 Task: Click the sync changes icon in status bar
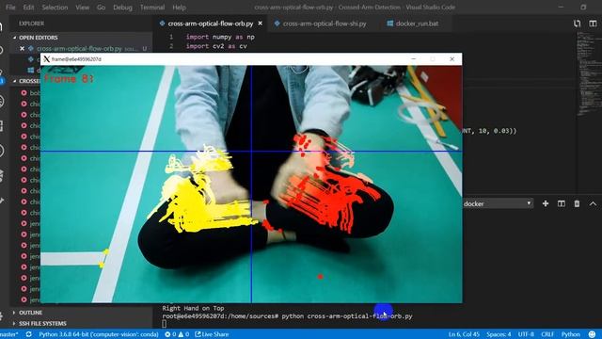[x=28, y=334]
